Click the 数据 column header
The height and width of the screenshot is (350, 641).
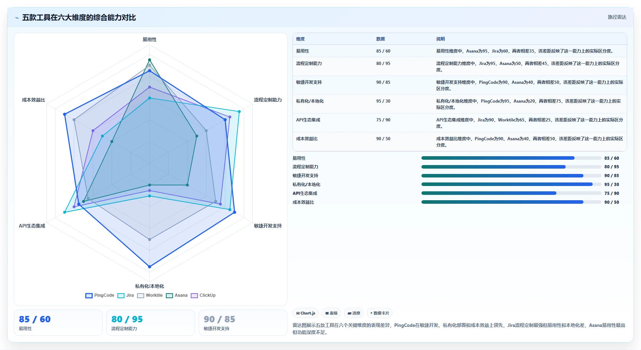(381, 39)
